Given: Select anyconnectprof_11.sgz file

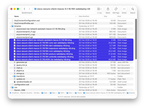Looking at the screenshot, I should click(71, 32).
